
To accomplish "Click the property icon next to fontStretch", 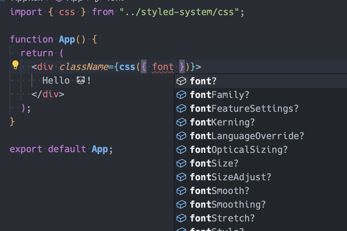I will [x=181, y=218].
